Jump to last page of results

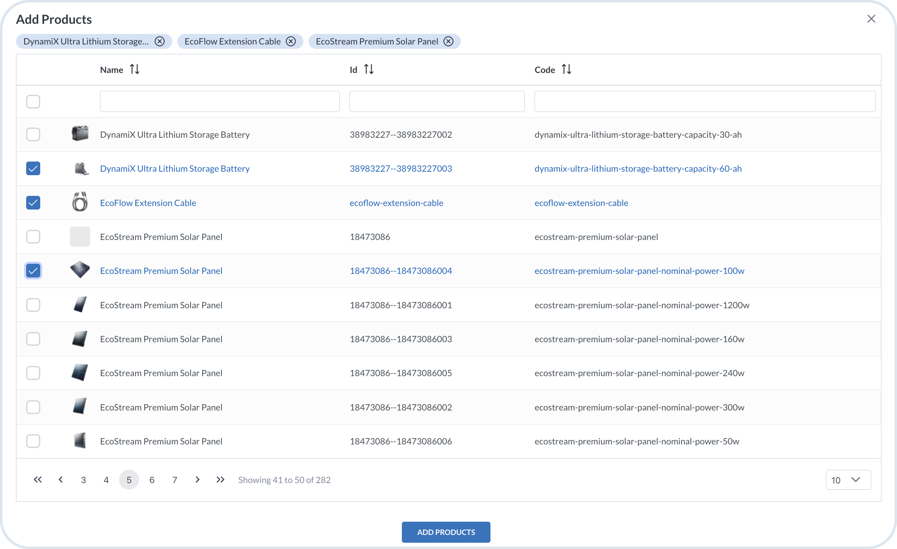pos(220,480)
